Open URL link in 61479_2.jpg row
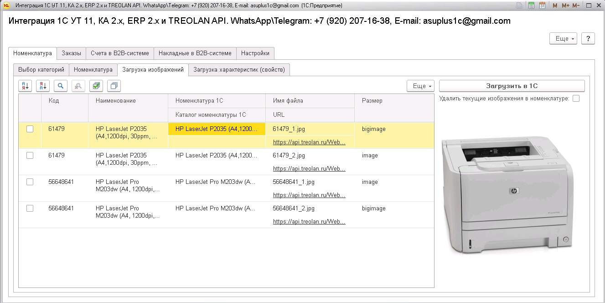 (309, 168)
